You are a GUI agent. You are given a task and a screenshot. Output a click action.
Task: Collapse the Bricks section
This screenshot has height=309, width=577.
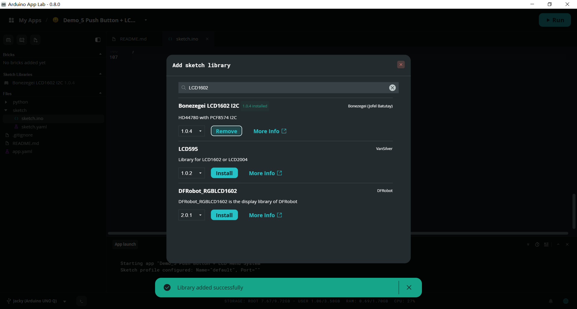pyautogui.click(x=100, y=54)
